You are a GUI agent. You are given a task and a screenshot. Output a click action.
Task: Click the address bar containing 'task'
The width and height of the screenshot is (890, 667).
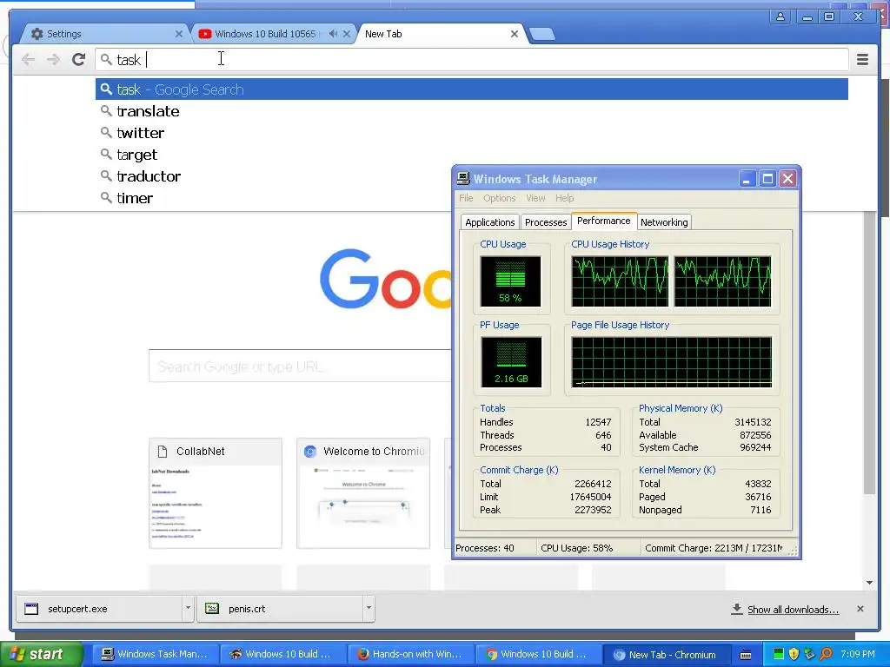[471, 60]
